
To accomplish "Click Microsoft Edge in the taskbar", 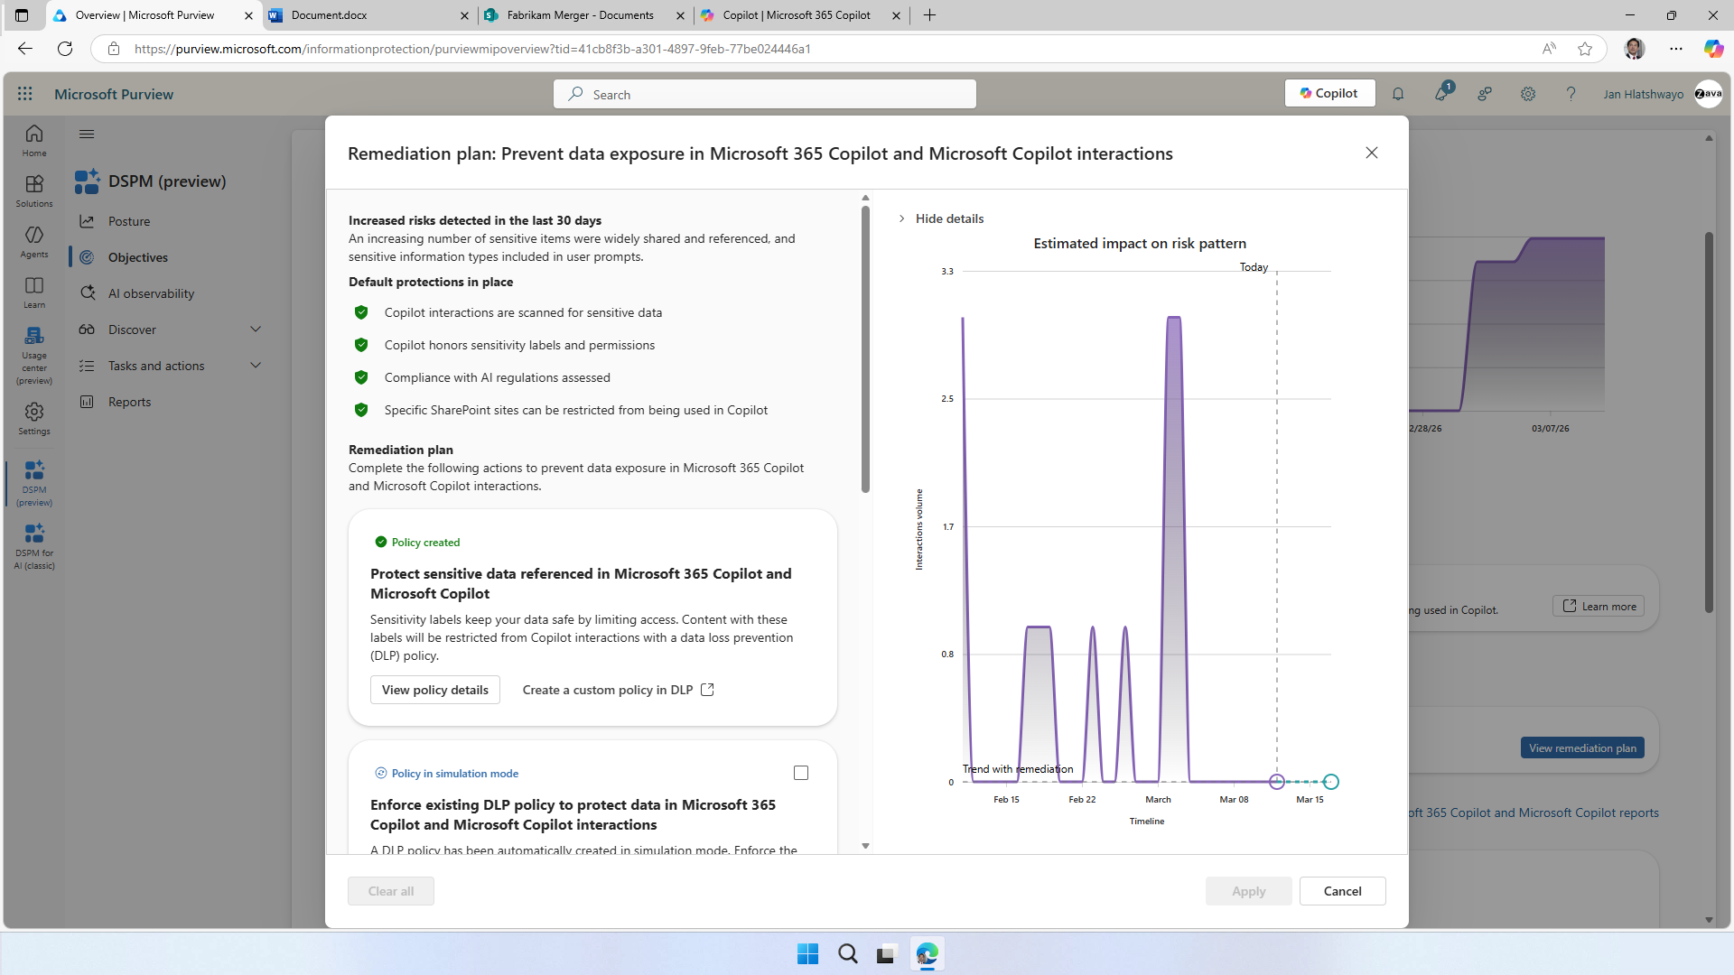I will (x=927, y=953).
